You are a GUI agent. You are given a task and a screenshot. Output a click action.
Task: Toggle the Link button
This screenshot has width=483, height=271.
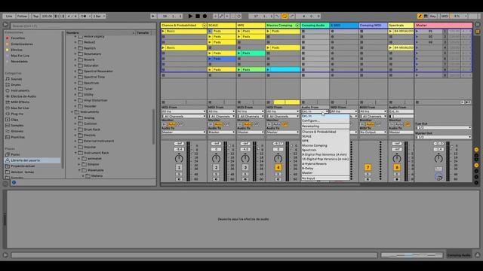point(9,16)
